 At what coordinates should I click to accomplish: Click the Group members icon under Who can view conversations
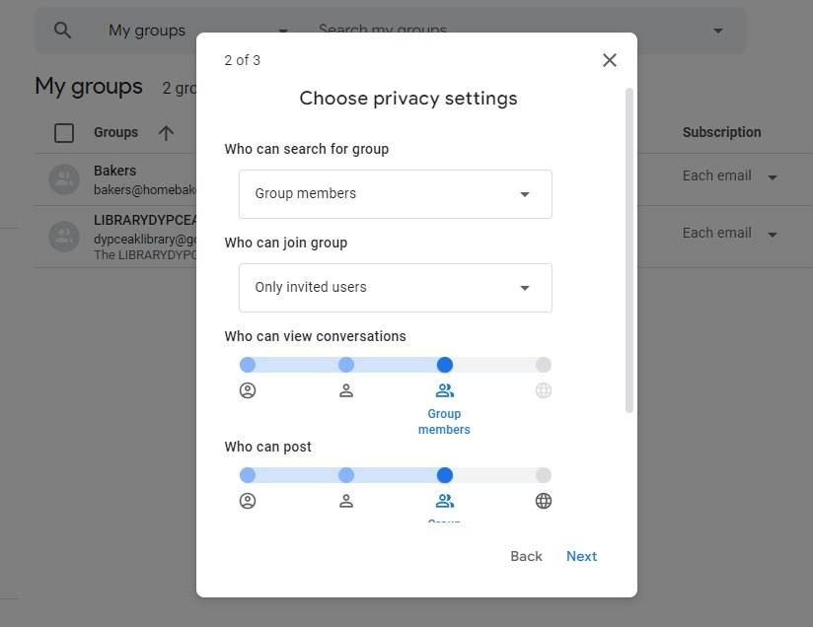pos(444,389)
